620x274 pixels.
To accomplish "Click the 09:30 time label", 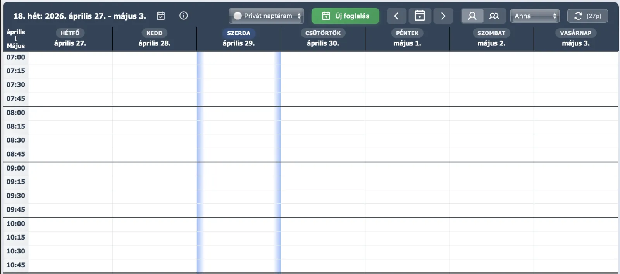I will 16,196.
